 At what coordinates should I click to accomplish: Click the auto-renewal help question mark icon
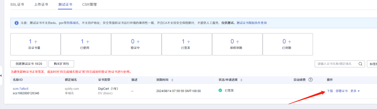tap(310, 80)
